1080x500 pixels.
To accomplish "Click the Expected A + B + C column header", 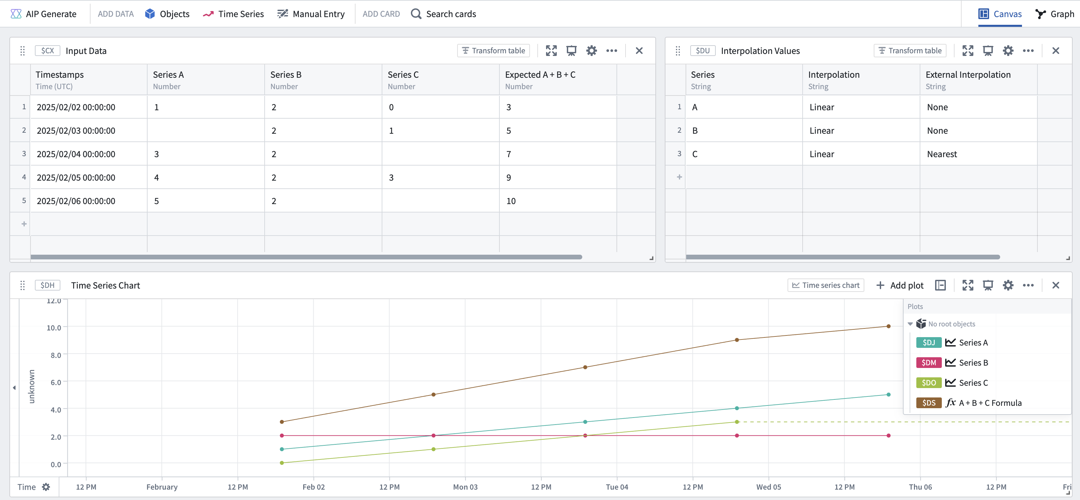I will click(x=557, y=79).
